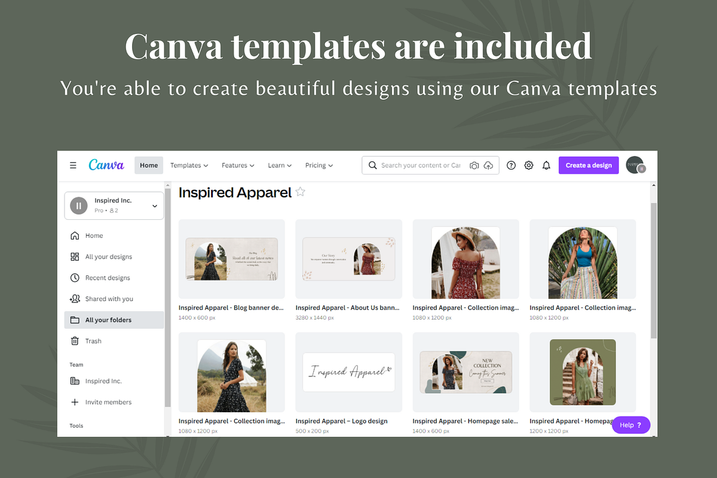717x478 pixels.
Task: Open the Logo design thumbnail
Action: (349, 372)
